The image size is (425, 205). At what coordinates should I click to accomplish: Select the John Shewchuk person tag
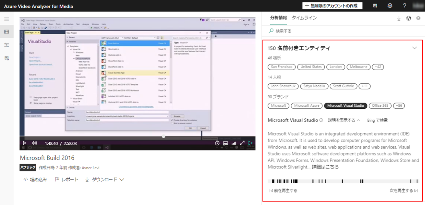(283, 86)
